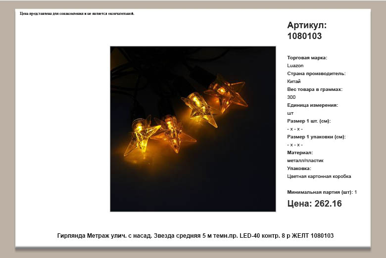Select the country value 'Китай'
The height and width of the screenshot is (258, 386).
click(x=293, y=82)
